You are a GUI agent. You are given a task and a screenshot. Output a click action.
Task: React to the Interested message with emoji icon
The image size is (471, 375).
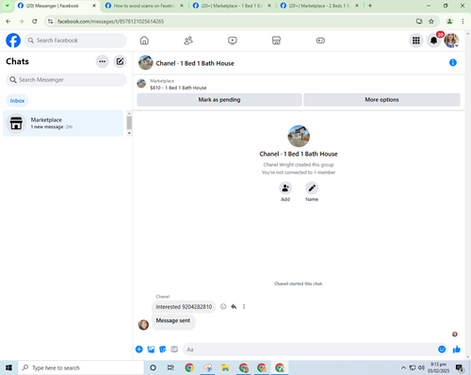tap(223, 307)
